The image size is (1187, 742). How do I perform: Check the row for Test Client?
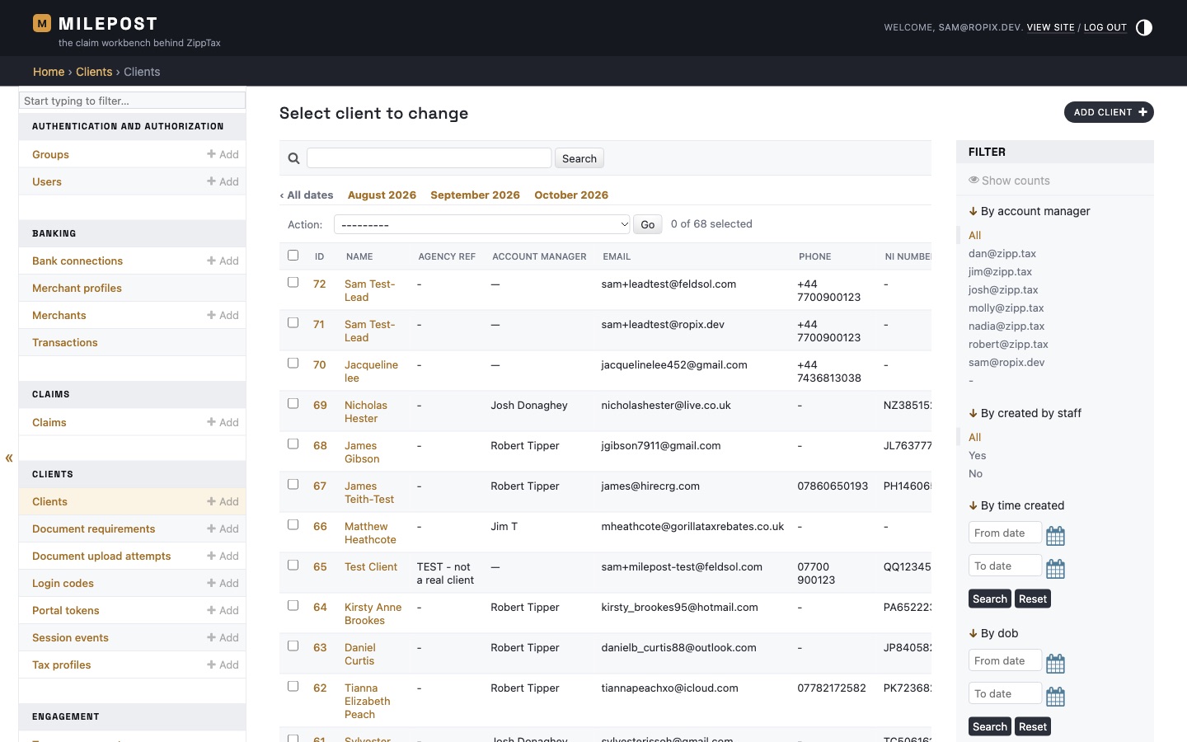[293, 565]
